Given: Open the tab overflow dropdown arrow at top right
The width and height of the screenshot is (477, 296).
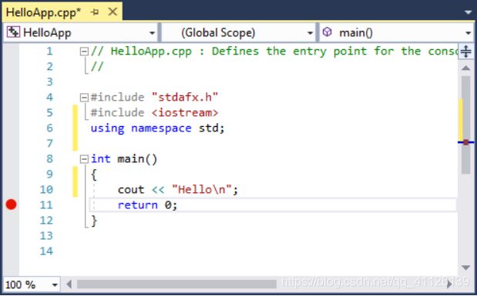Looking at the screenshot, I should [469, 12].
